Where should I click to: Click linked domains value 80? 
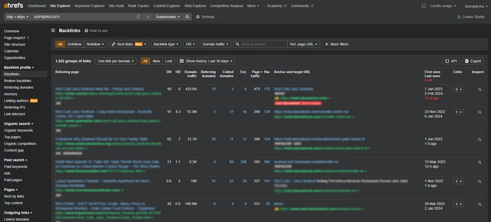[x=231, y=162]
